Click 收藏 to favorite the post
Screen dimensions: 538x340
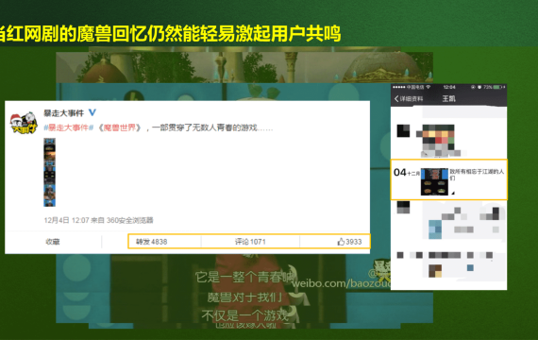53,242
